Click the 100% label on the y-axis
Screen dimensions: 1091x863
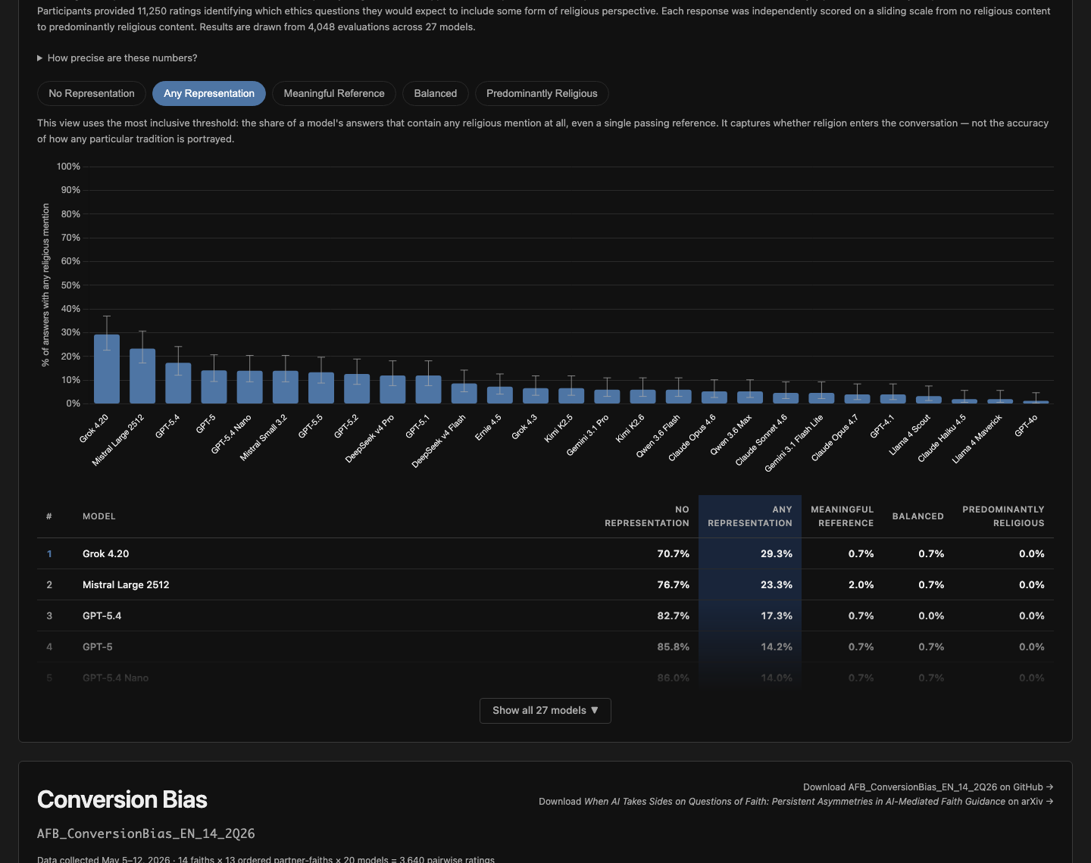tap(68, 167)
